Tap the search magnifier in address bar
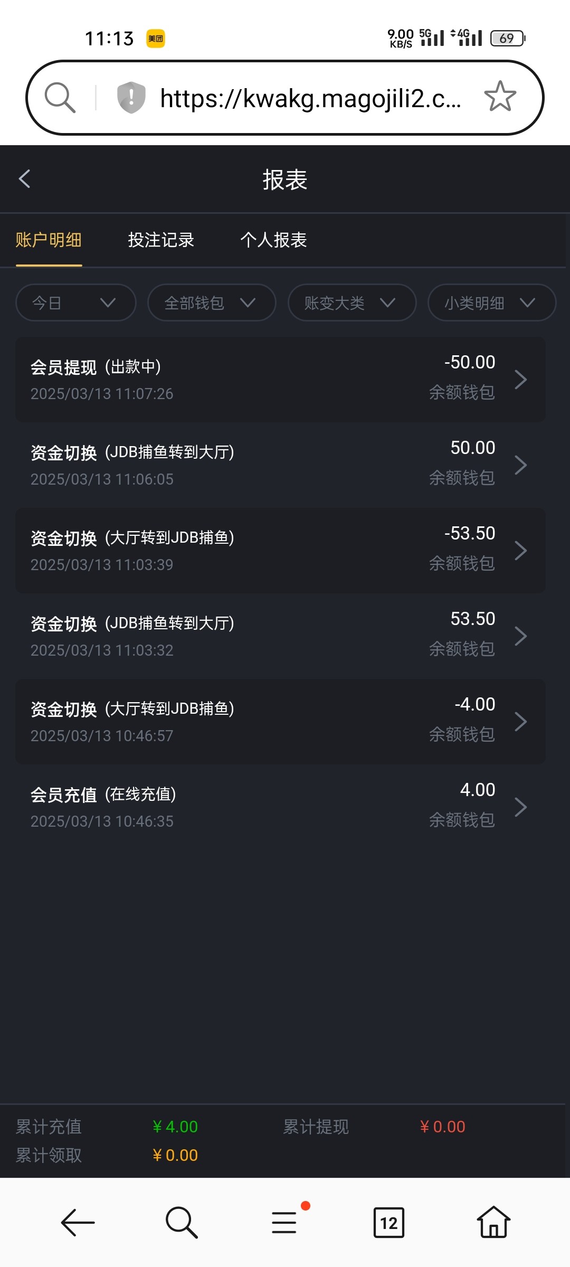The width and height of the screenshot is (570, 1267). [x=60, y=98]
